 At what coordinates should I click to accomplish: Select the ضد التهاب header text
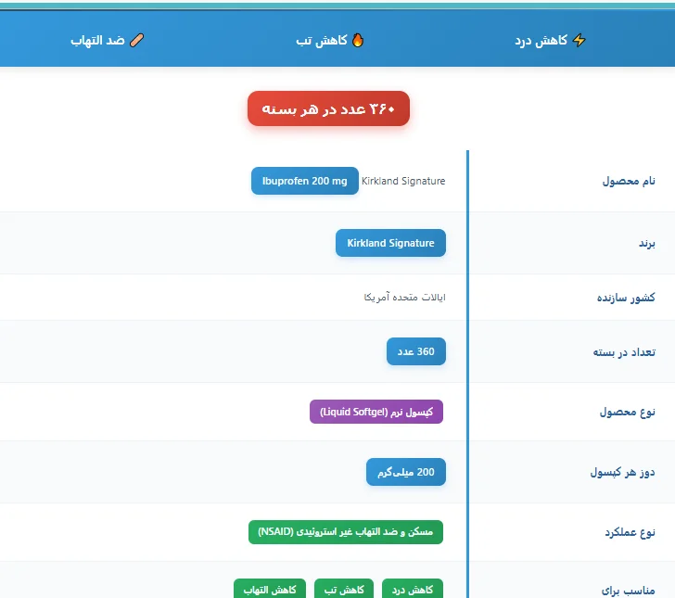coord(97,41)
